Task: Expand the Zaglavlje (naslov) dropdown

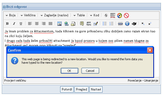Action: pyautogui.click(x=54, y=15)
